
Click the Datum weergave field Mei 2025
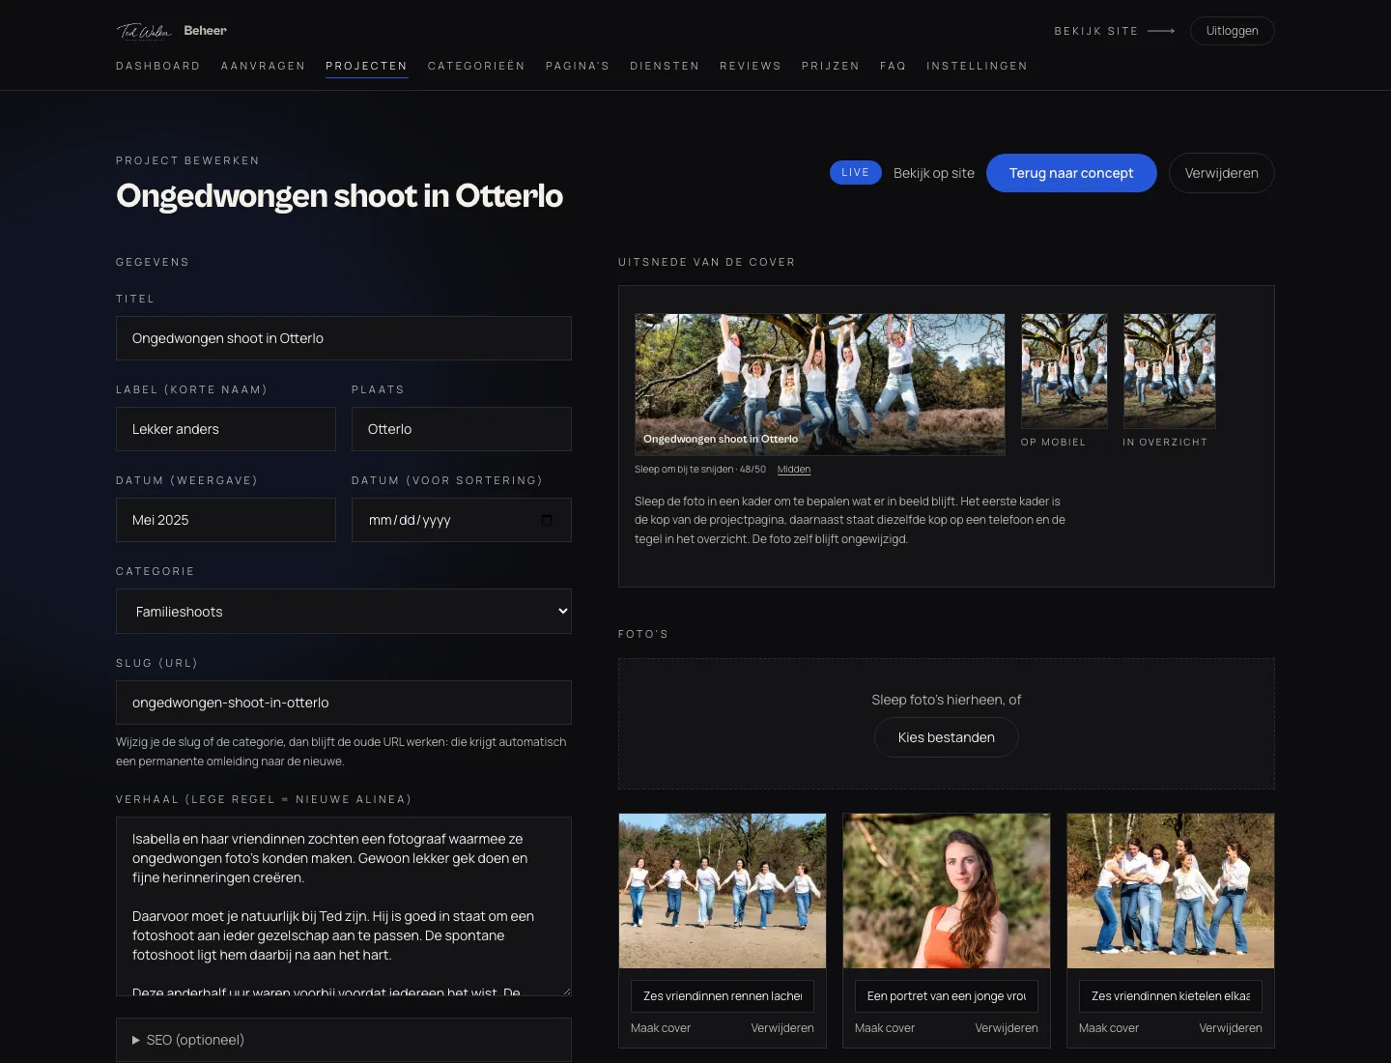(x=226, y=520)
